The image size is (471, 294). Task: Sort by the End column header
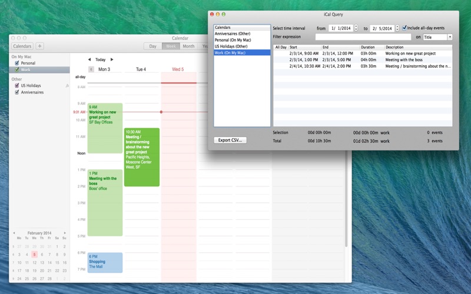(x=340, y=47)
